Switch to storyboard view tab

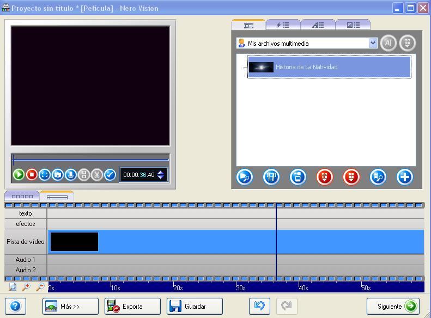pos(22,197)
